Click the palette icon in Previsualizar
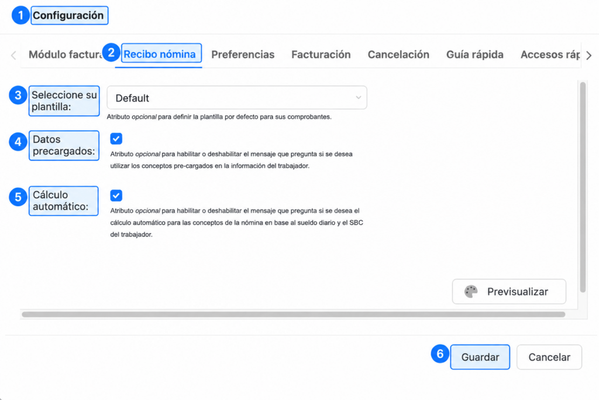Viewport: 599px width, 400px height. pos(471,292)
